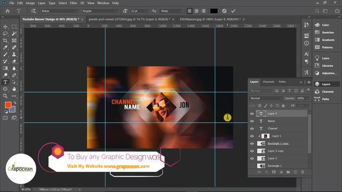342x192 pixels.
Task: Commit current text edits with checkmark
Action: point(233,11)
